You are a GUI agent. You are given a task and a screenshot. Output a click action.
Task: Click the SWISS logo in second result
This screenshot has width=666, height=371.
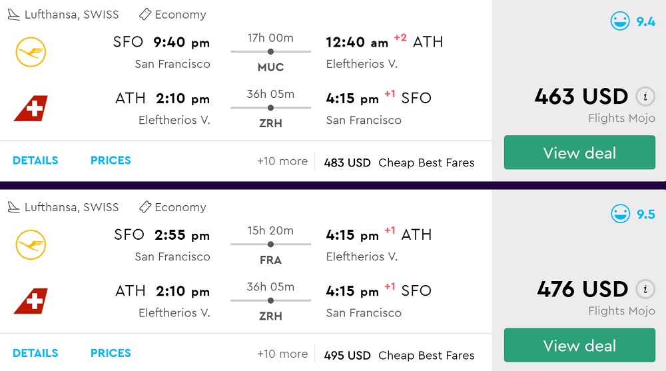31,301
